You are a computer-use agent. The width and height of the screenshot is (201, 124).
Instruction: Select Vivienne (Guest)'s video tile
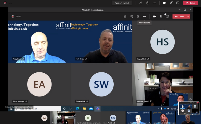163,84
